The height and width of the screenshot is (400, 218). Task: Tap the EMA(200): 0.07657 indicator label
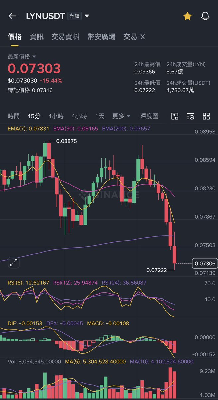pos(126,128)
